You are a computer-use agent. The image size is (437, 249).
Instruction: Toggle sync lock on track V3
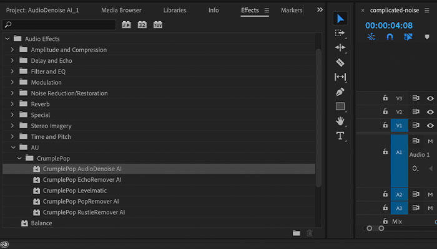pyautogui.click(x=416, y=98)
